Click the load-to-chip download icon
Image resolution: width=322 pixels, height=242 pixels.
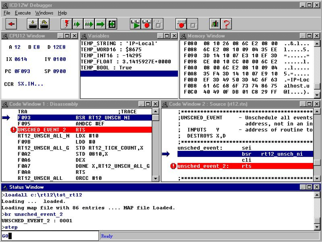pyautogui.click(x=32, y=24)
